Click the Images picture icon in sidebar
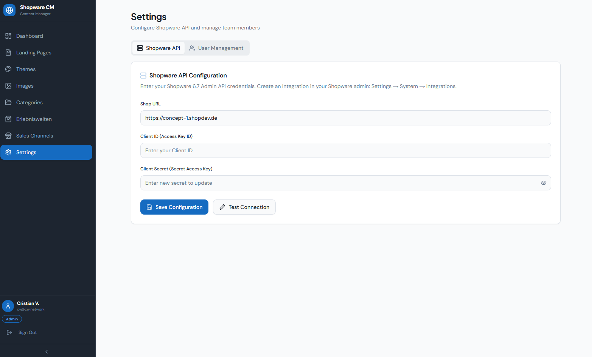 point(8,86)
